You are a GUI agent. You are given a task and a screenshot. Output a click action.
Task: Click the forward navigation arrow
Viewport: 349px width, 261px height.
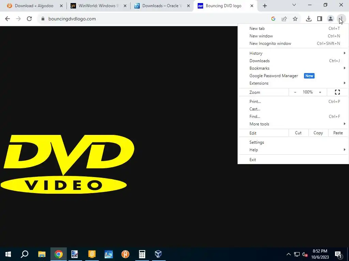18,19
